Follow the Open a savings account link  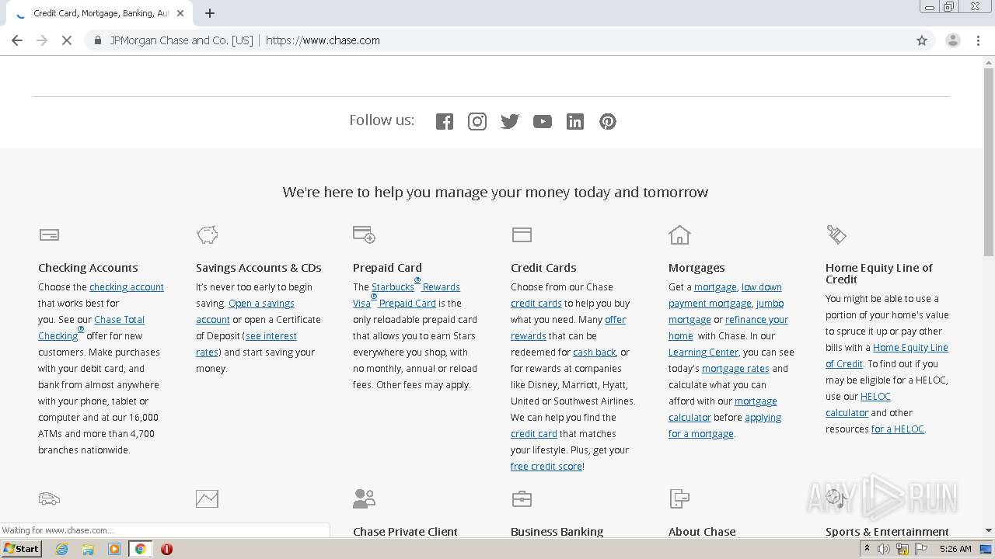(x=245, y=311)
